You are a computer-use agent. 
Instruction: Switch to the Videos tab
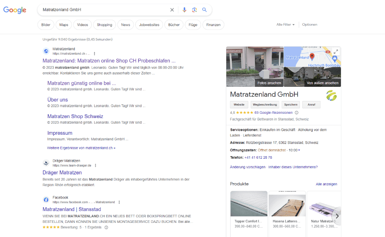coord(83,25)
